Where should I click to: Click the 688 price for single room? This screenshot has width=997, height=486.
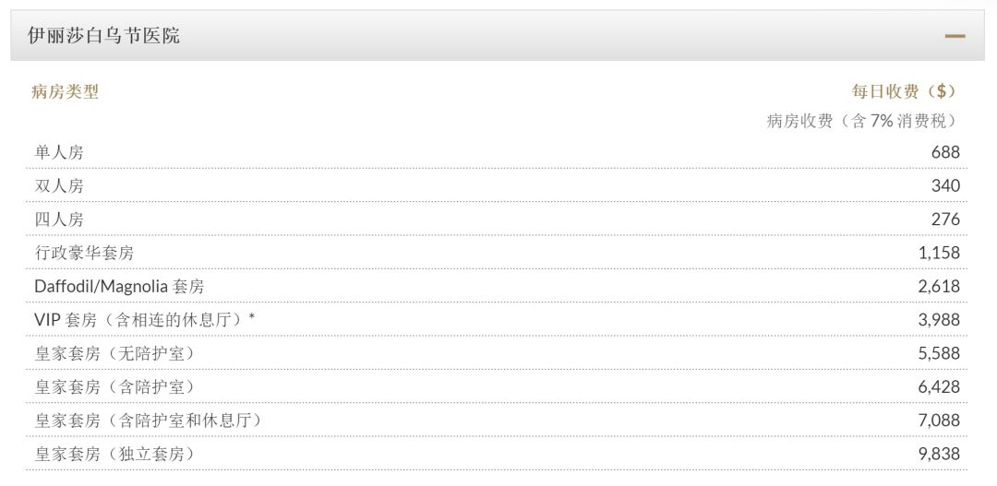[945, 152]
